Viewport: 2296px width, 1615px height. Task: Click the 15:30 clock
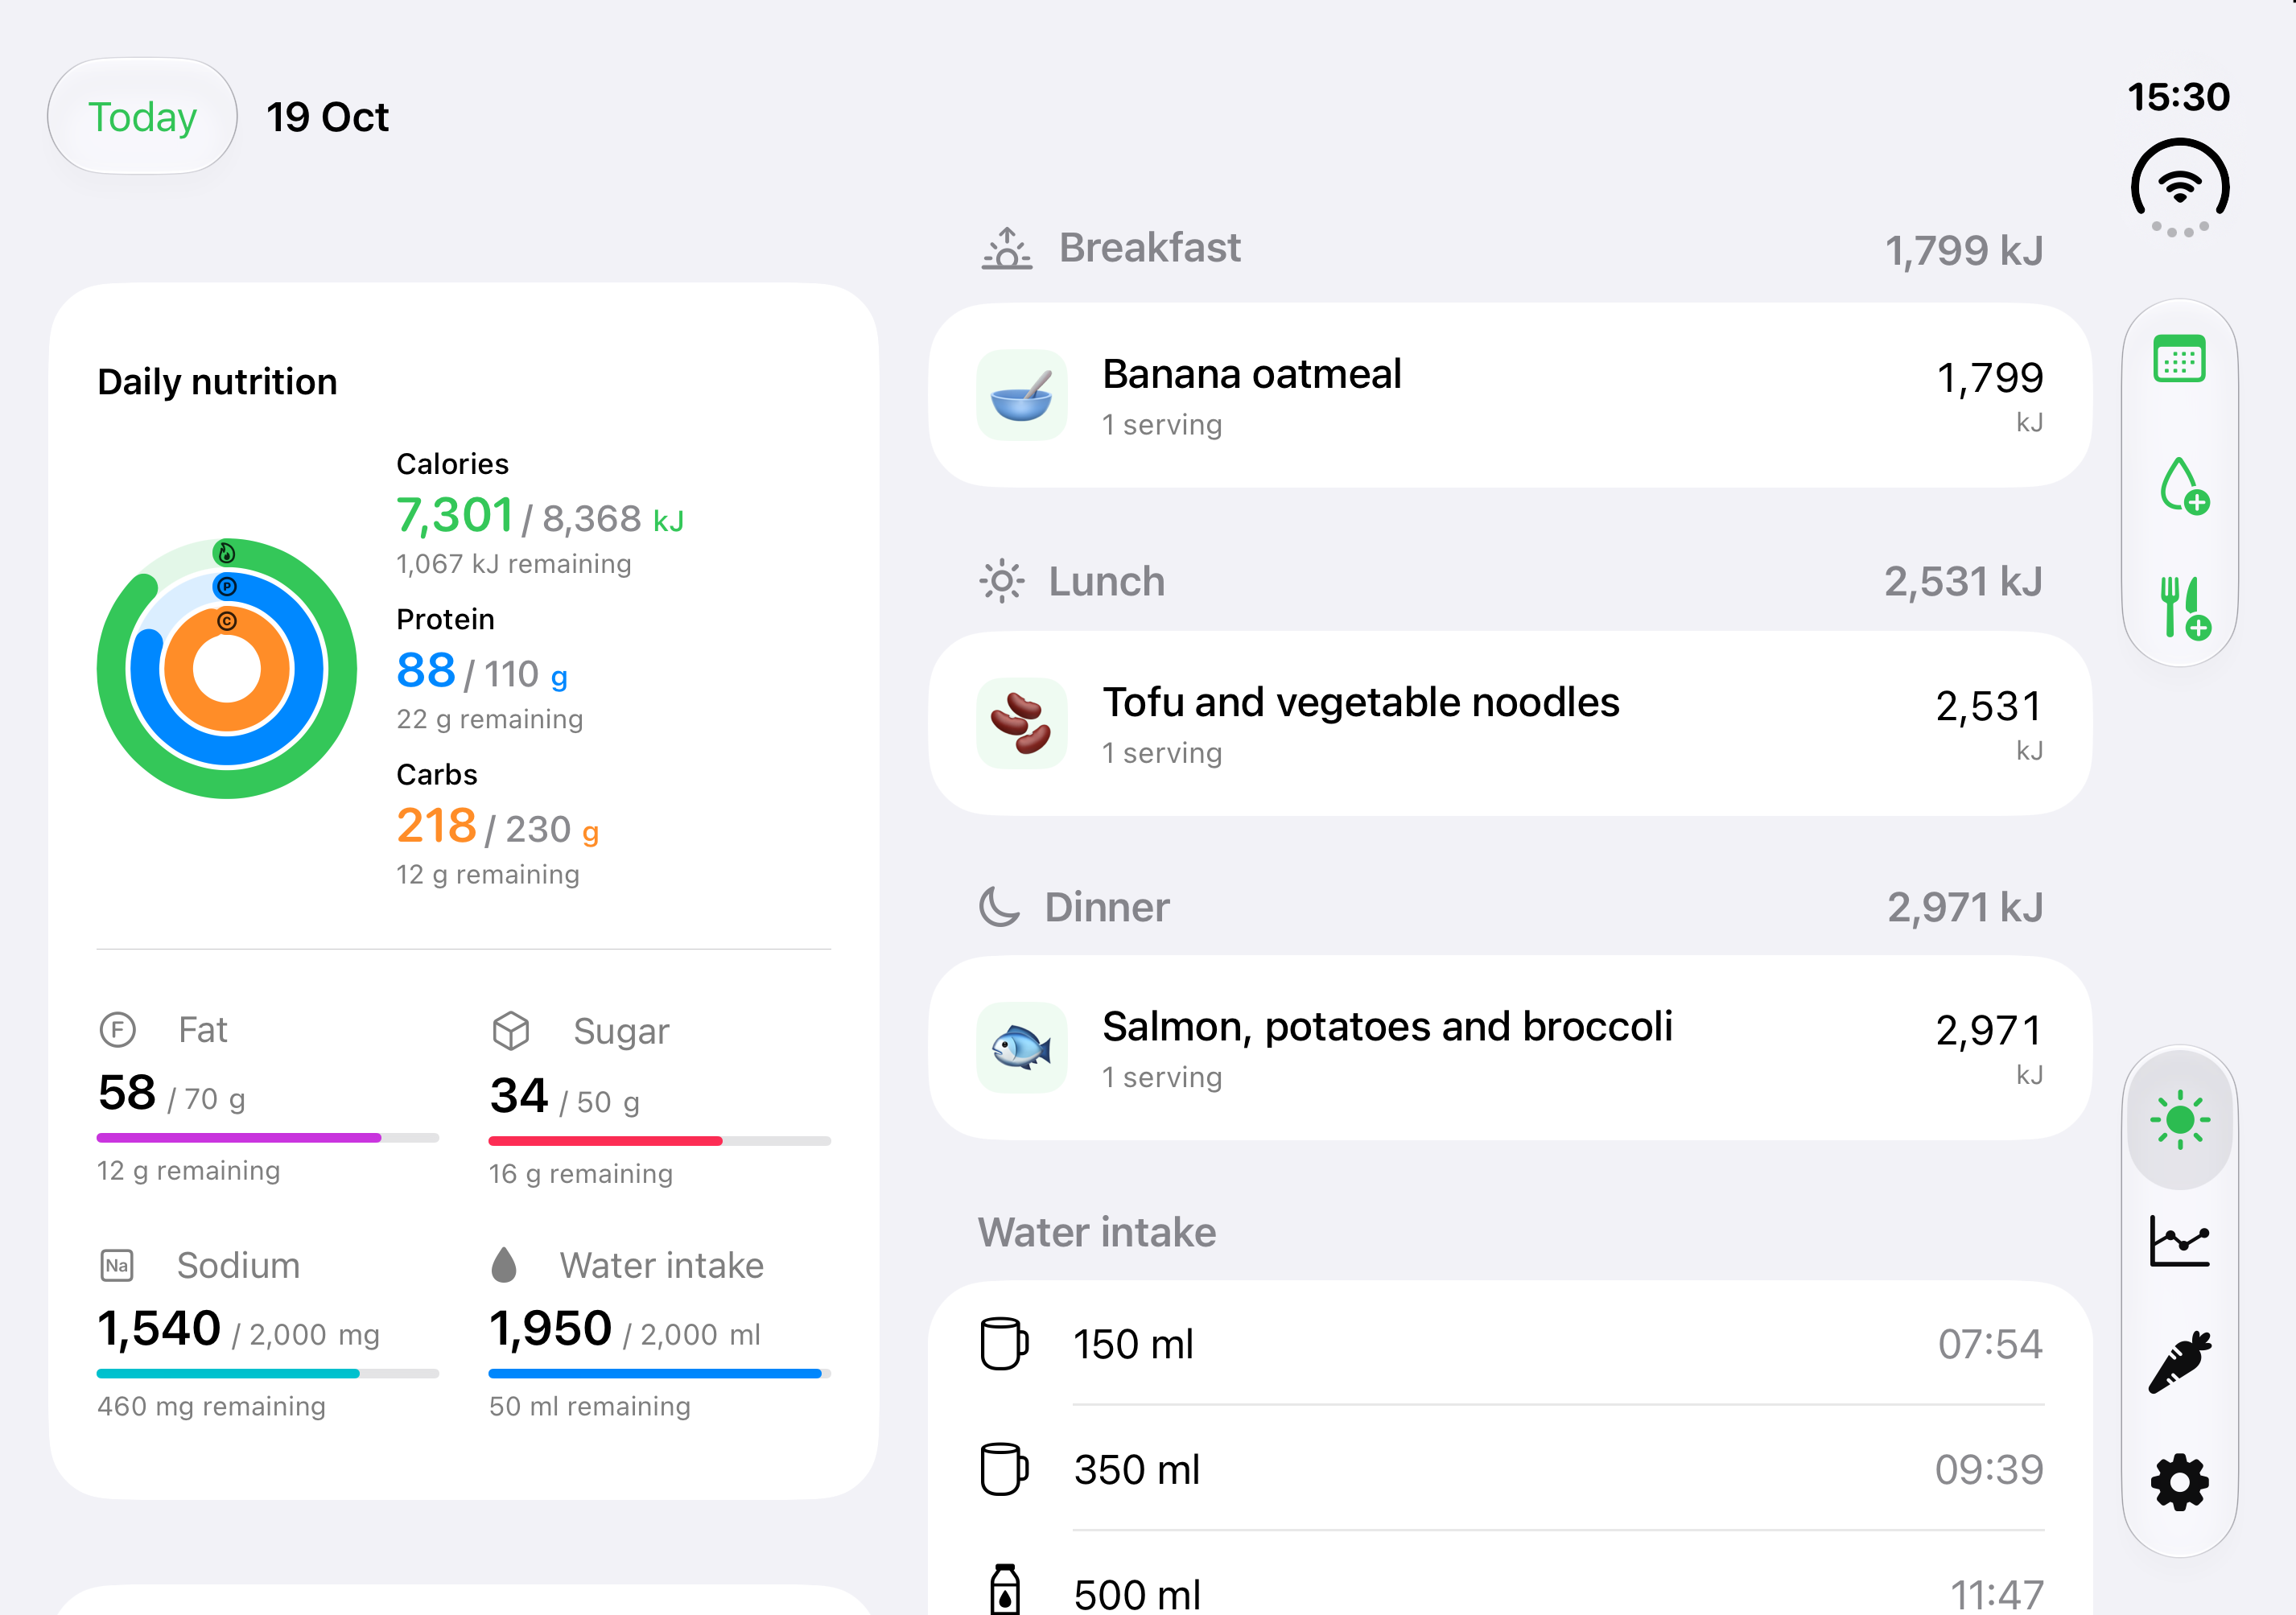[x=2179, y=97]
